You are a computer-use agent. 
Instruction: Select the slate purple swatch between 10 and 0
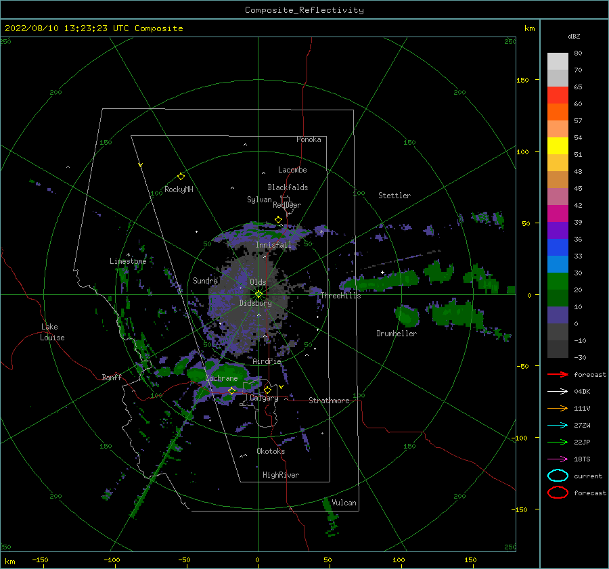558,315
